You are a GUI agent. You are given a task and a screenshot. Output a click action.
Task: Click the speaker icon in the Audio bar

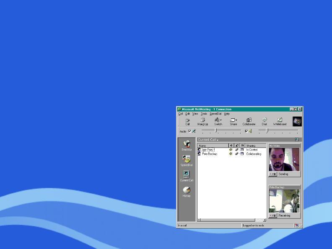[x=251, y=131]
